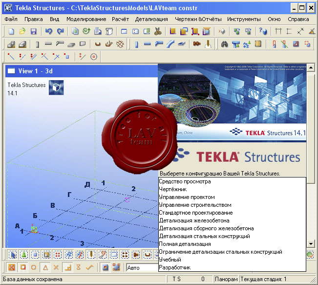Select Стандартное проектирование configuration
Viewport: 318px width, 285px height.
pyautogui.click(x=232, y=213)
